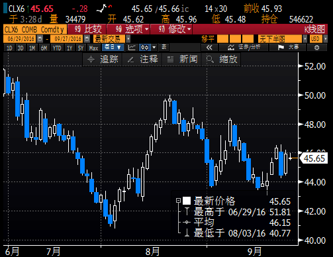Image resolution: width=333 pixels, height=257 pixels.
Task: Click the 45.65 last price tag
Action: tap(314, 158)
